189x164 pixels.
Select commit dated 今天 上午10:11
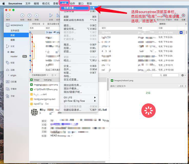[107, 65]
